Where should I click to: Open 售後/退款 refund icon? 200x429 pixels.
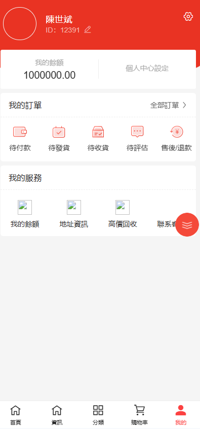pyautogui.click(x=176, y=132)
